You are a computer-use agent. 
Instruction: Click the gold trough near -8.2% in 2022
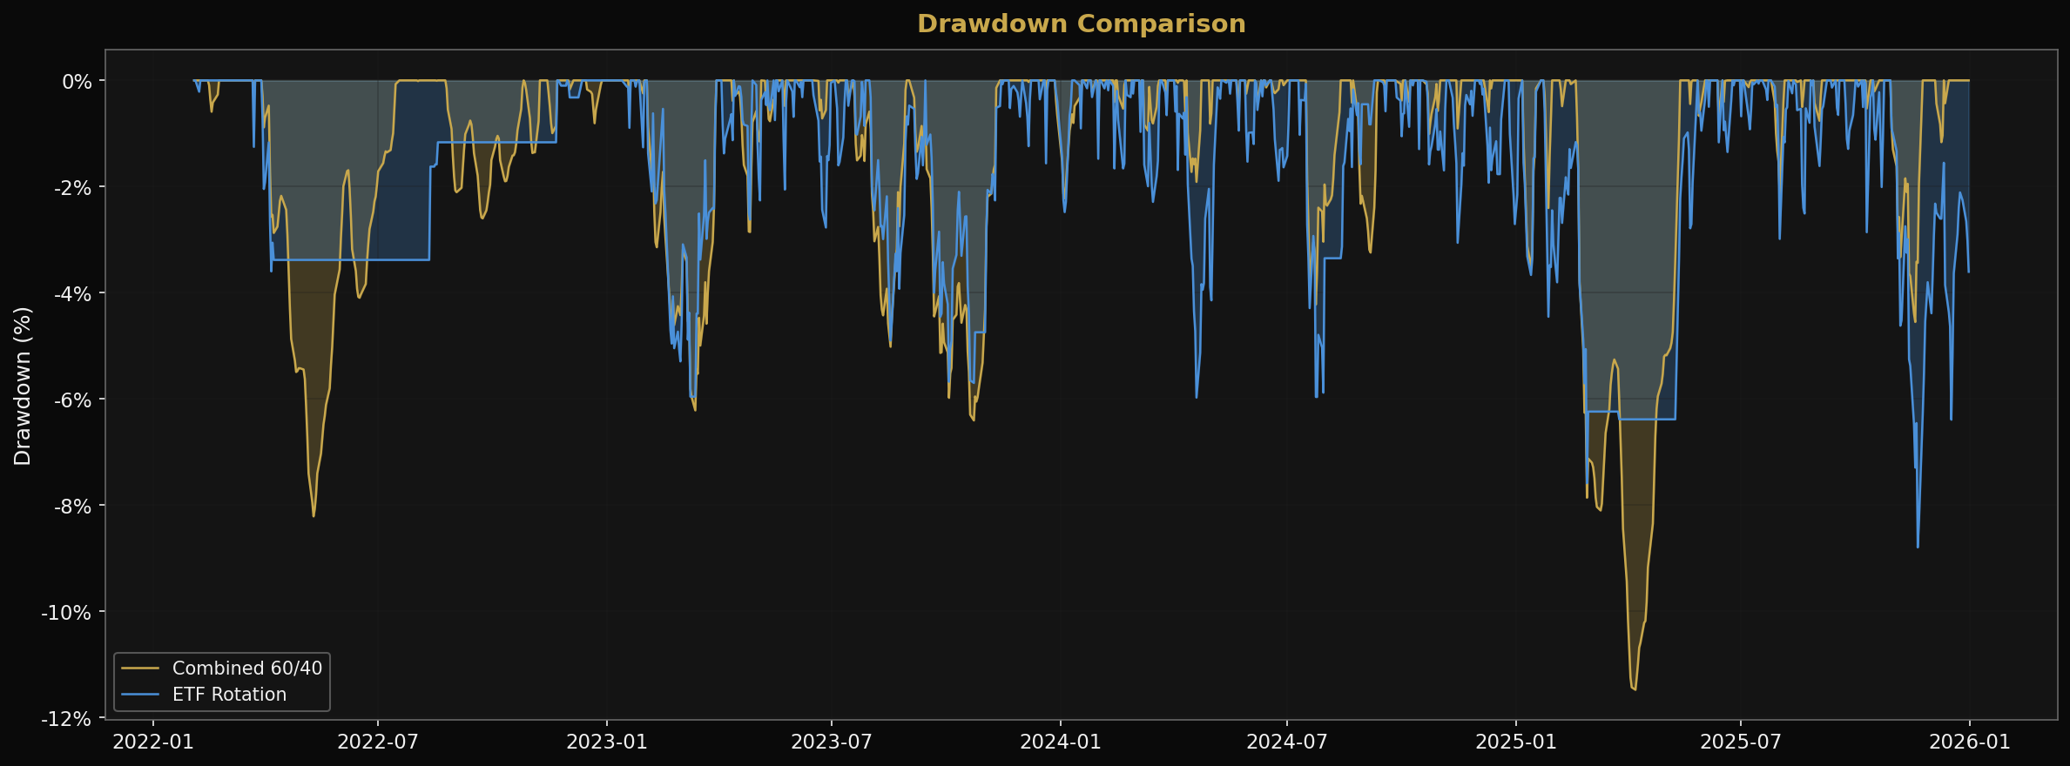click(x=314, y=516)
